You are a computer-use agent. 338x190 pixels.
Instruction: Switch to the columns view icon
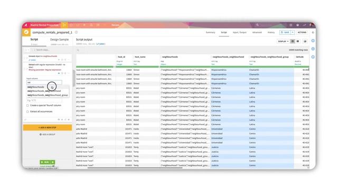click(298, 41)
